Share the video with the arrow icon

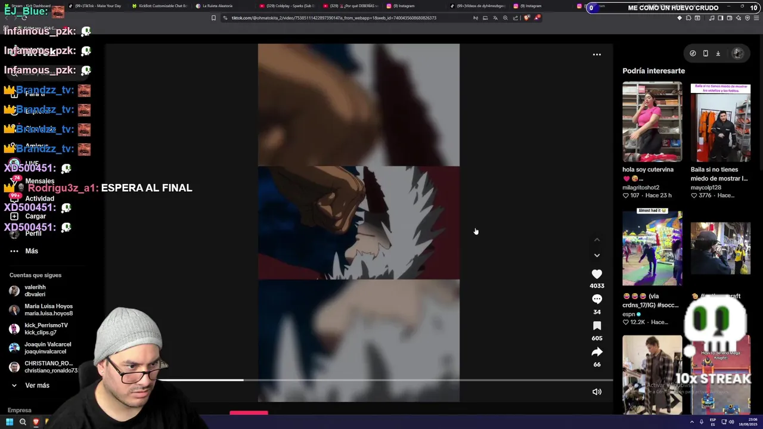597,352
